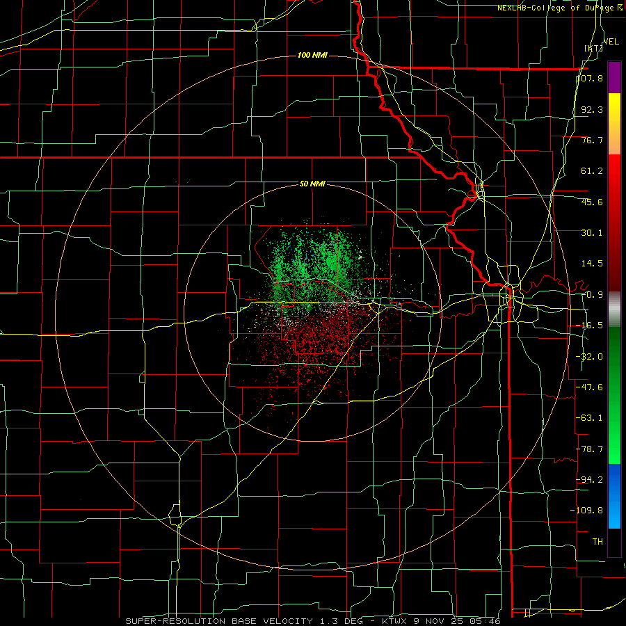626x626 pixels.
Task: Click the TH label on the velocity scale
Action: click(597, 541)
